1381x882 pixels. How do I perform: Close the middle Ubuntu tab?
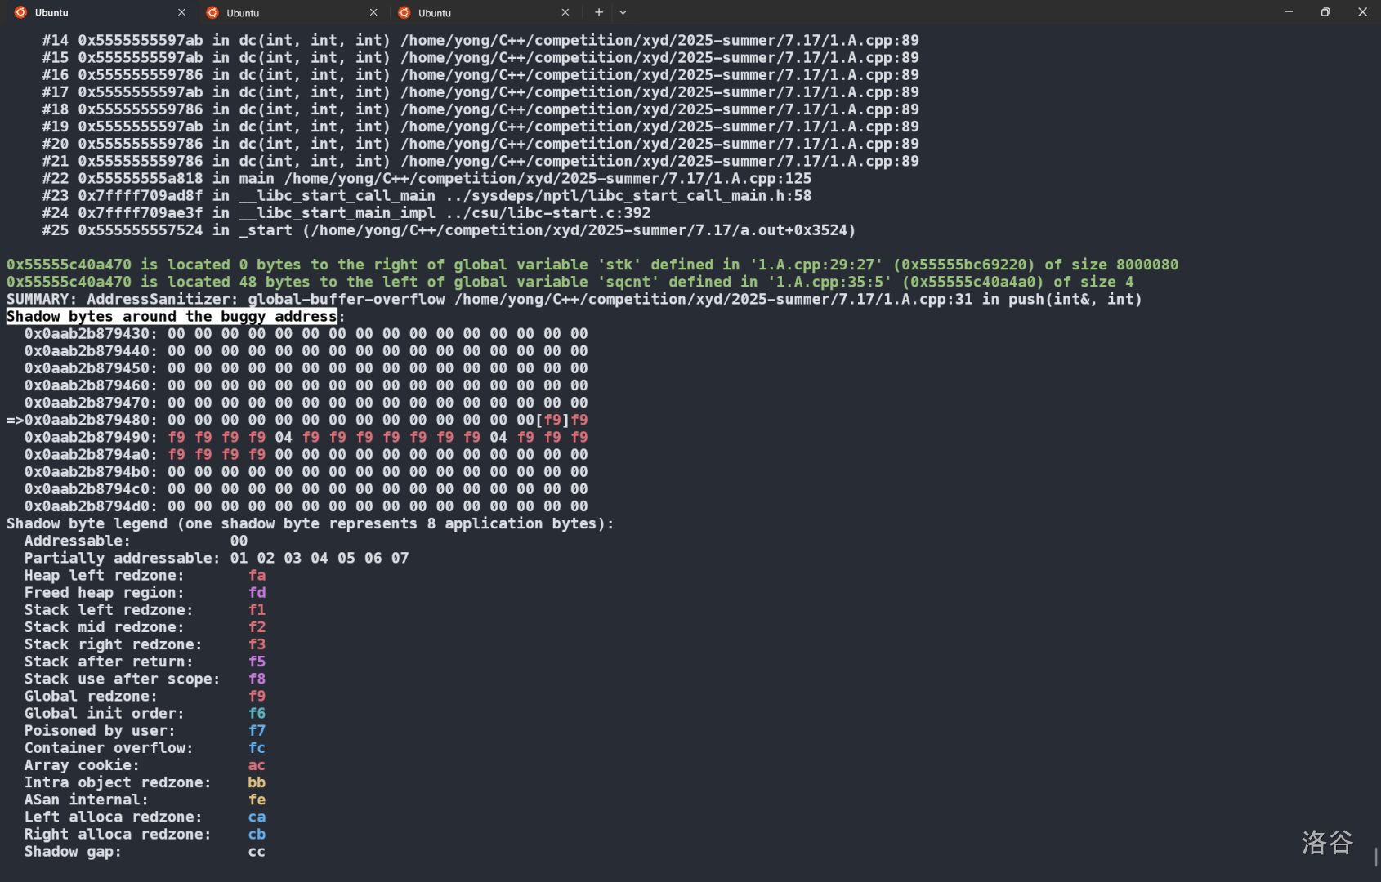click(x=373, y=12)
